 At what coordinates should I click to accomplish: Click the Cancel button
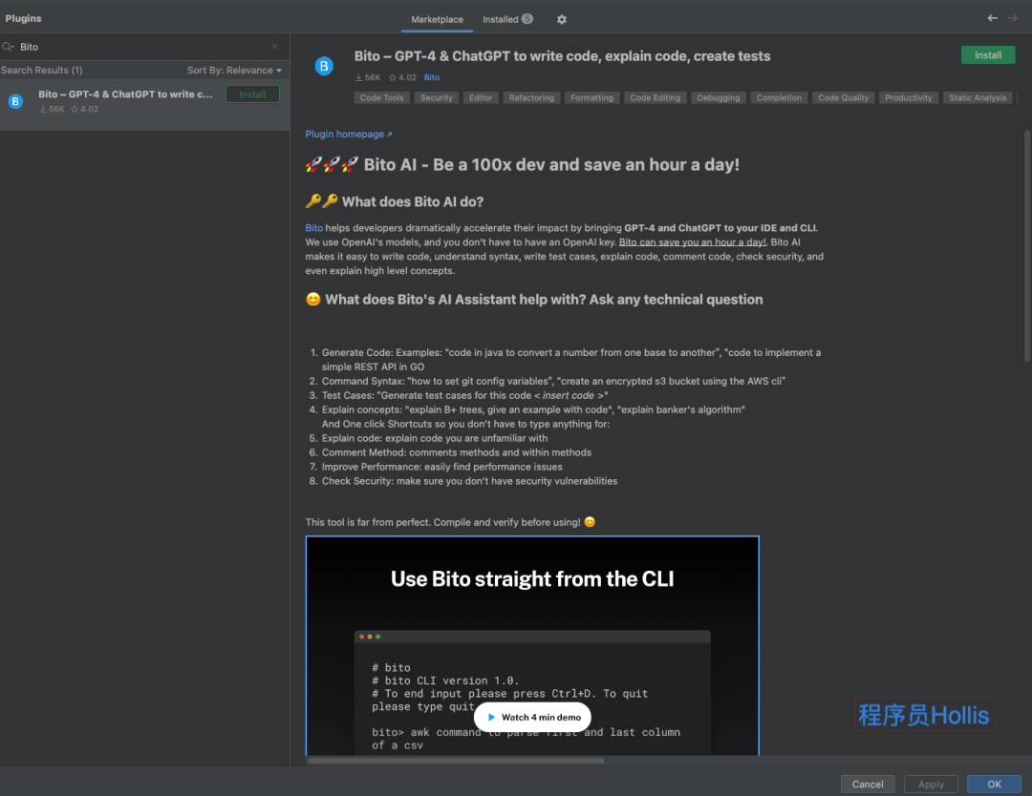tap(868, 785)
